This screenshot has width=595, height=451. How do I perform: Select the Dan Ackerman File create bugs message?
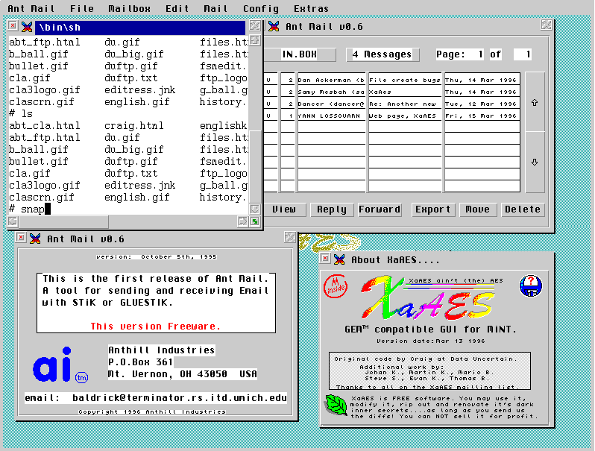pyautogui.click(x=331, y=79)
